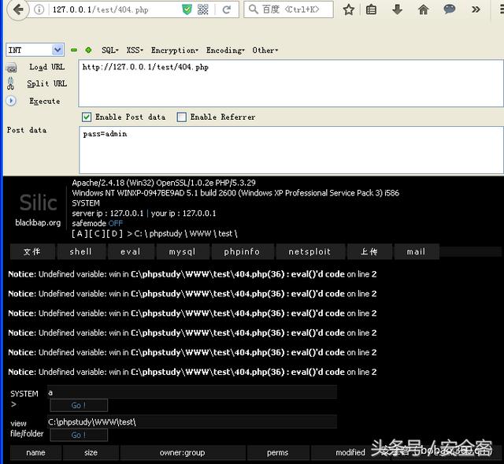Sort by the name column header
Screen dimensions: 504x464
35,452
